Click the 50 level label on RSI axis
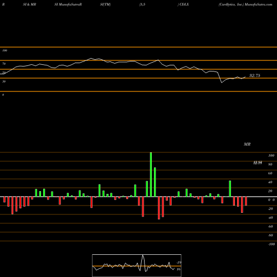 pos(4,73)
